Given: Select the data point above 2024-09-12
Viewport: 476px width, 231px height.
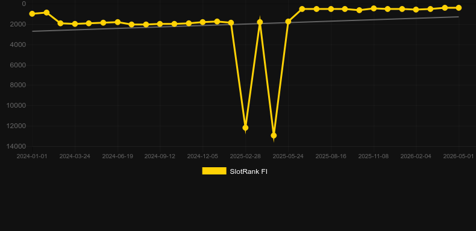Looking at the screenshot, I should point(160,23).
